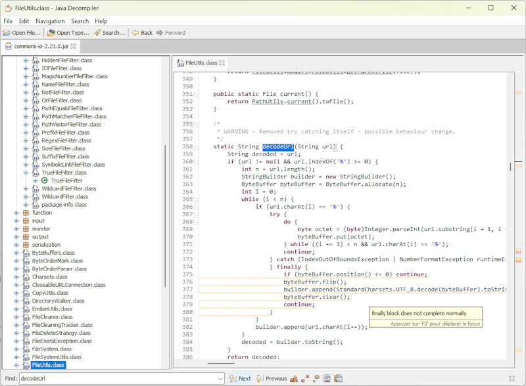Follow the PathUtils link in code
This screenshot has height=386, width=526.
click(x=268, y=102)
